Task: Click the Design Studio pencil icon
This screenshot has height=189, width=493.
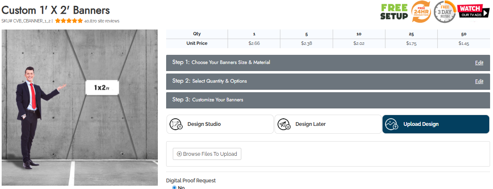Action: click(x=176, y=124)
